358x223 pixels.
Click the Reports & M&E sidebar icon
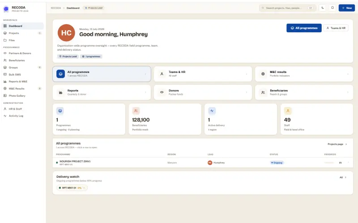(5, 81)
